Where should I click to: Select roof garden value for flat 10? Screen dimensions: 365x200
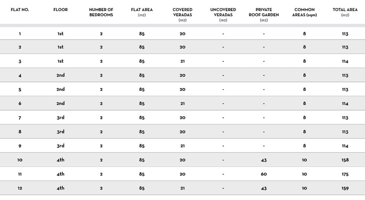coord(264,160)
